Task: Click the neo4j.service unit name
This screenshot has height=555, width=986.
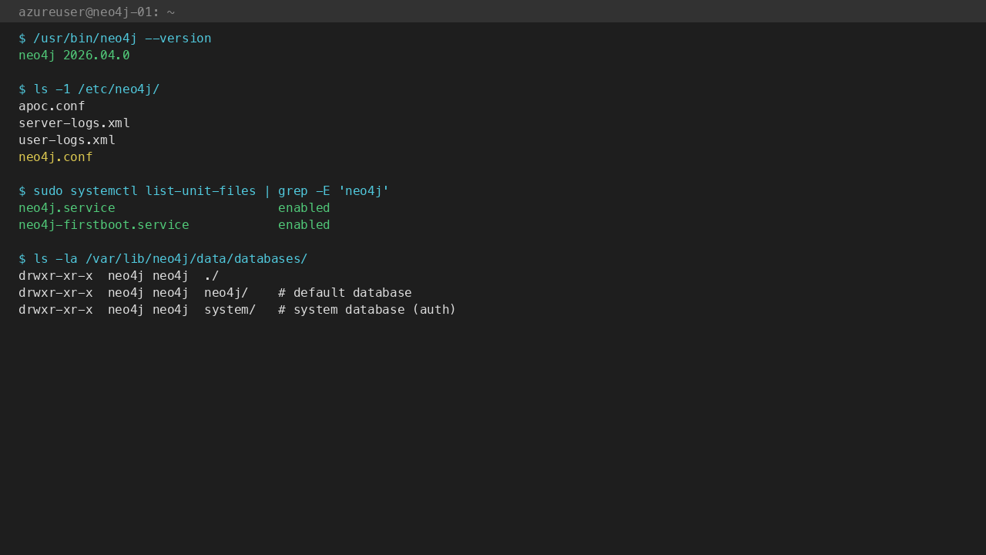Action: tap(67, 208)
